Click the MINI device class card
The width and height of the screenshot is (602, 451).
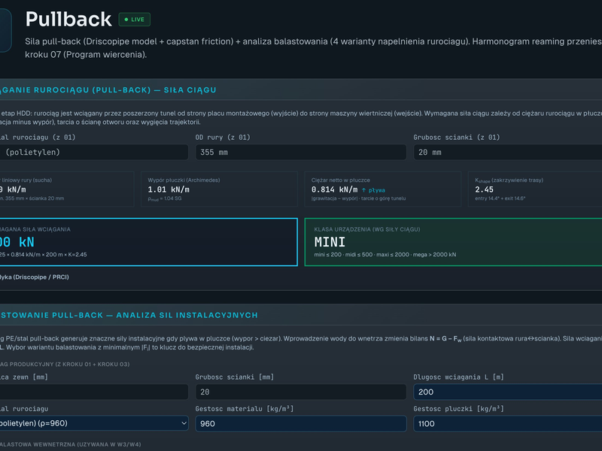pyautogui.click(x=453, y=242)
